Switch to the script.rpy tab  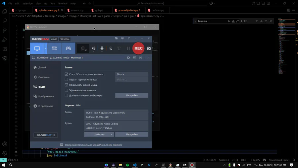pos(21,10)
